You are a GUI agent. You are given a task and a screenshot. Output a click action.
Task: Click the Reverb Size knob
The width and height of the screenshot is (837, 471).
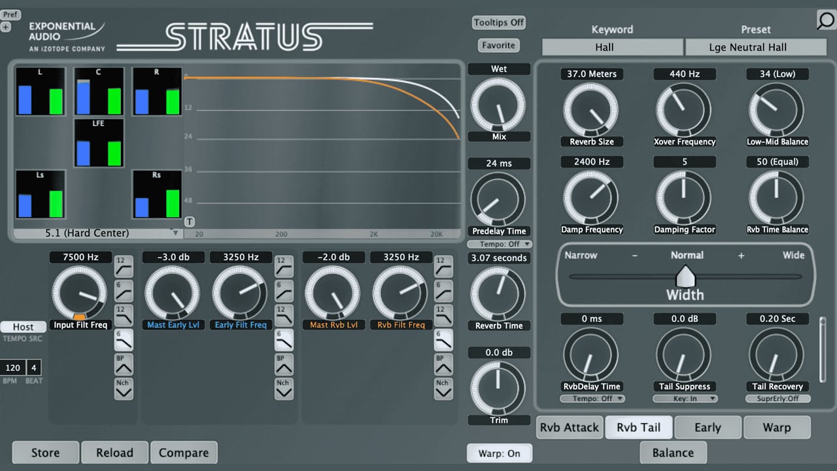point(591,109)
